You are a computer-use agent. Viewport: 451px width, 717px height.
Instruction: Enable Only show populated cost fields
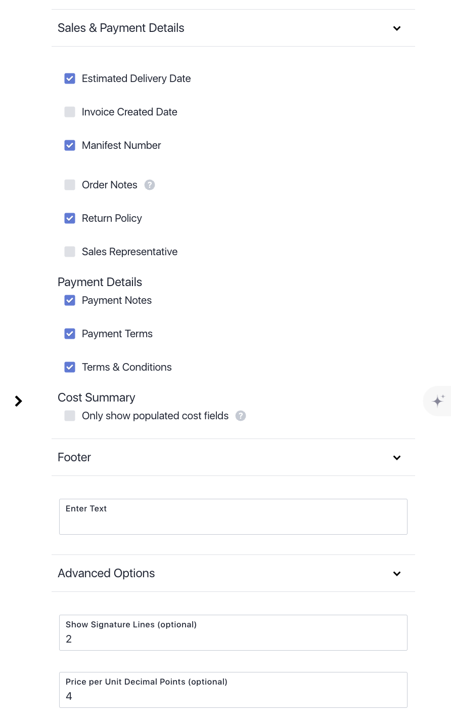point(70,416)
